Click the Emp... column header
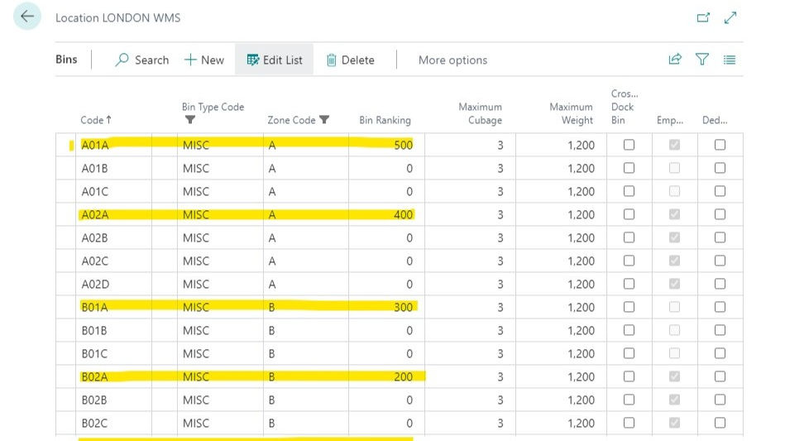 (x=670, y=120)
